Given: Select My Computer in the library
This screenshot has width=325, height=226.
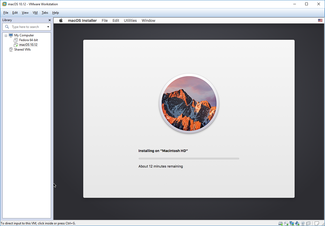Looking at the screenshot, I should [24, 35].
